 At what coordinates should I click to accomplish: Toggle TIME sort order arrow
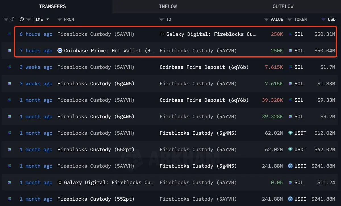tap(48, 19)
